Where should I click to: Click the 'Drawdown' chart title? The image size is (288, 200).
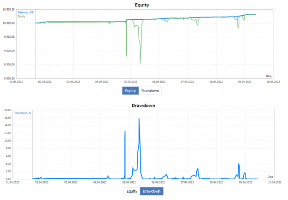(143, 106)
